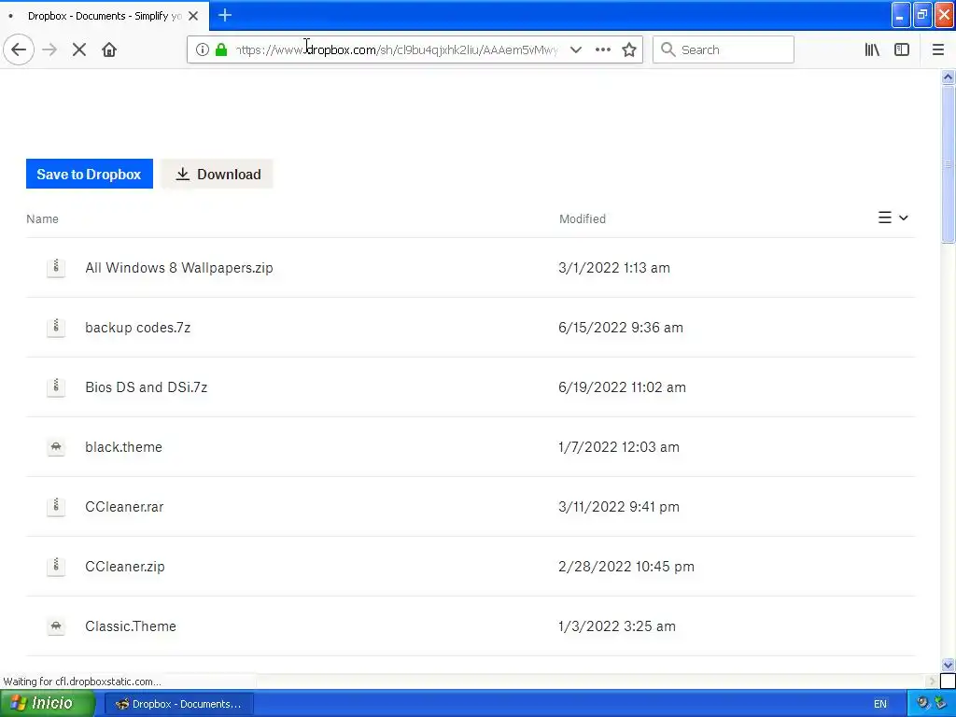This screenshot has width=956, height=717.
Task: Go back to previous page
Action: tap(19, 49)
